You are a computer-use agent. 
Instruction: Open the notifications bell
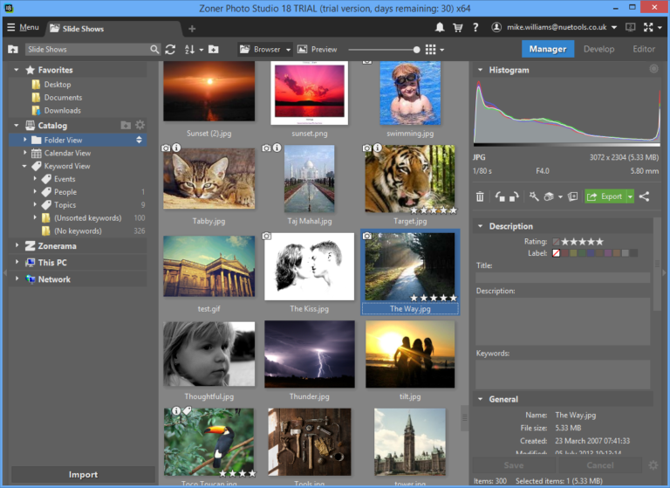coord(439,28)
